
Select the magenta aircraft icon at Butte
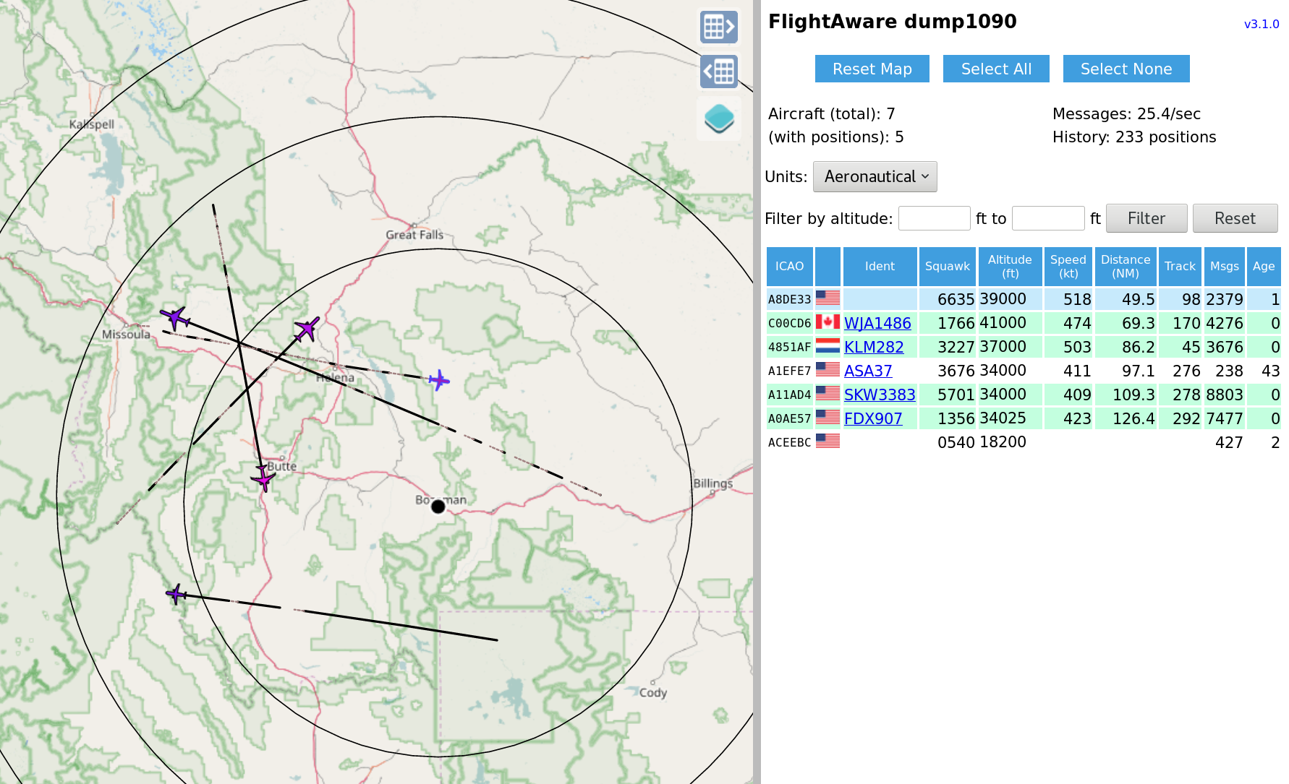click(x=263, y=478)
